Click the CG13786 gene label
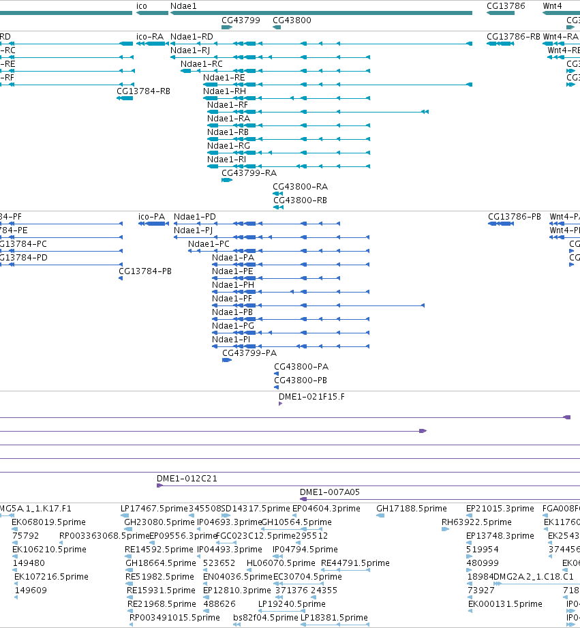 [x=506, y=6]
